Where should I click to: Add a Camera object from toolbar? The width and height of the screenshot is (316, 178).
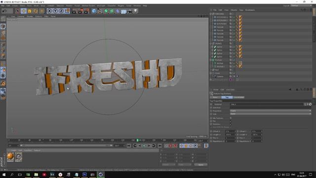pyautogui.click(x=129, y=11)
